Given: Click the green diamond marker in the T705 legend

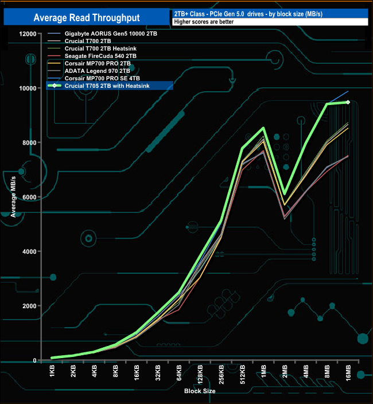Looking at the screenshot, I should click(x=55, y=86).
